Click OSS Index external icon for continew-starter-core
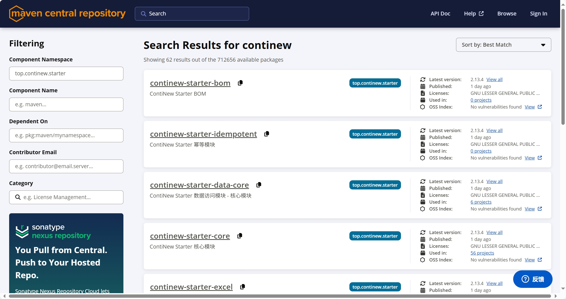 (x=540, y=260)
